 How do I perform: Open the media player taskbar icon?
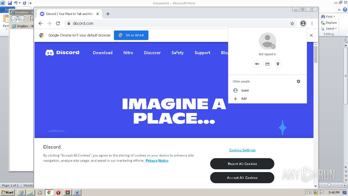tap(40, 192)
